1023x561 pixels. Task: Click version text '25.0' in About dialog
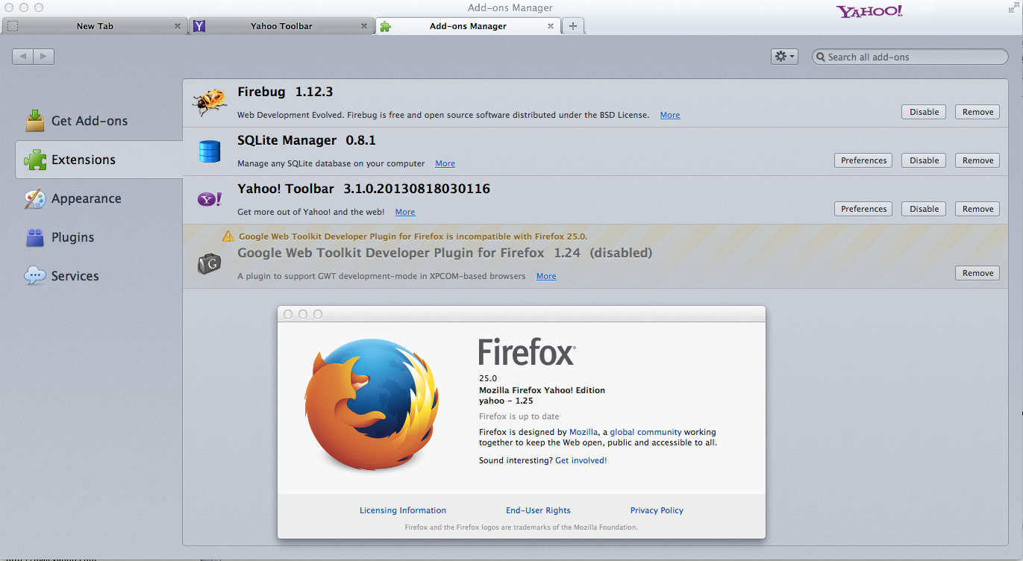pyautogui.click(x=488, y=378)
